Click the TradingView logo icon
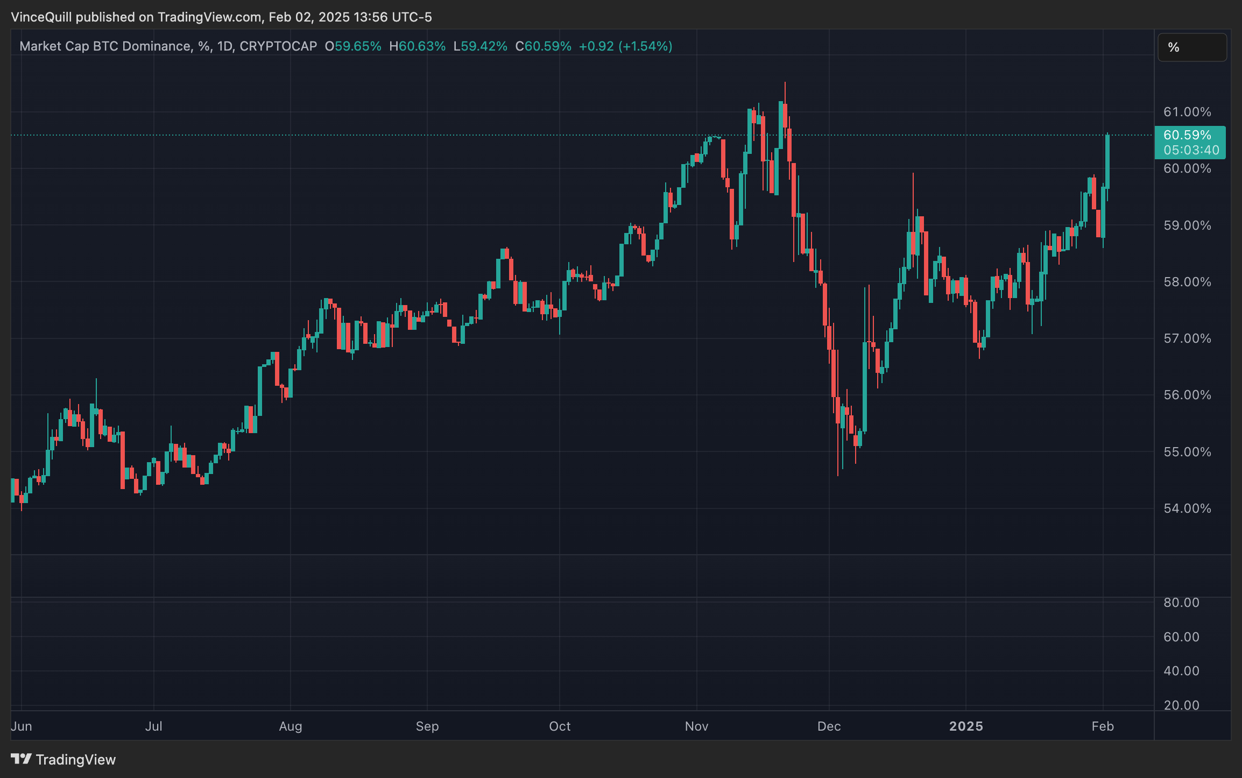This screenshot has height=778, width=1242. 22,759
